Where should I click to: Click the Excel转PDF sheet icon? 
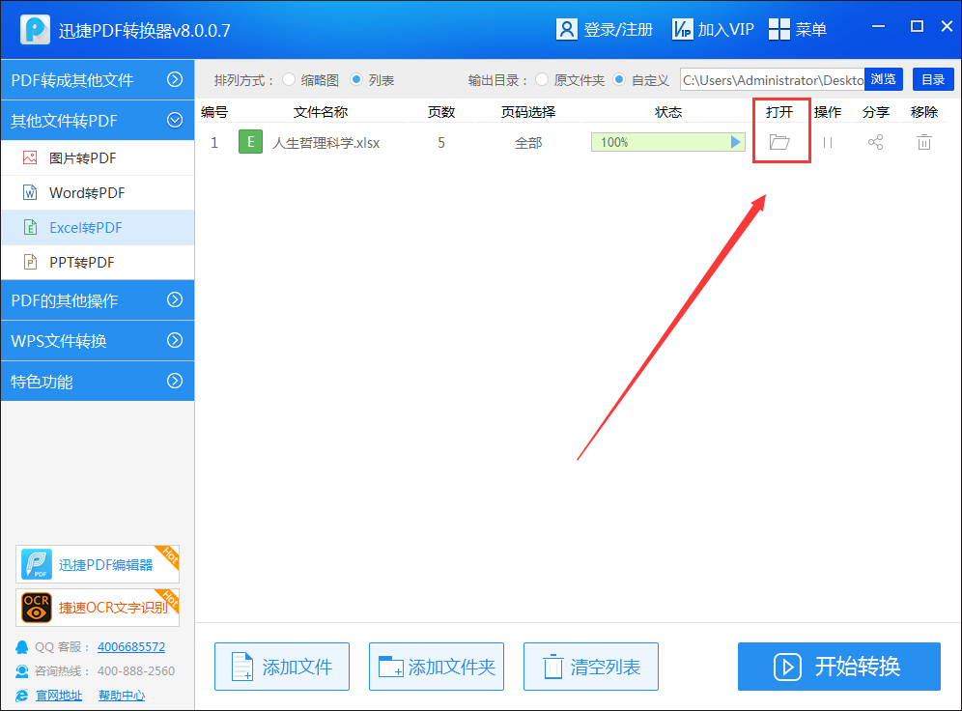(x=30, y=228)
